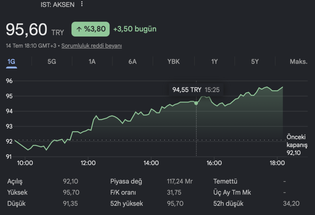Image resolution: width=315 pixels, height=215 pixels.
Task: Click the Önceki kapanış 92,10 label
Action: pyautogui.click(x=297, y=145)
